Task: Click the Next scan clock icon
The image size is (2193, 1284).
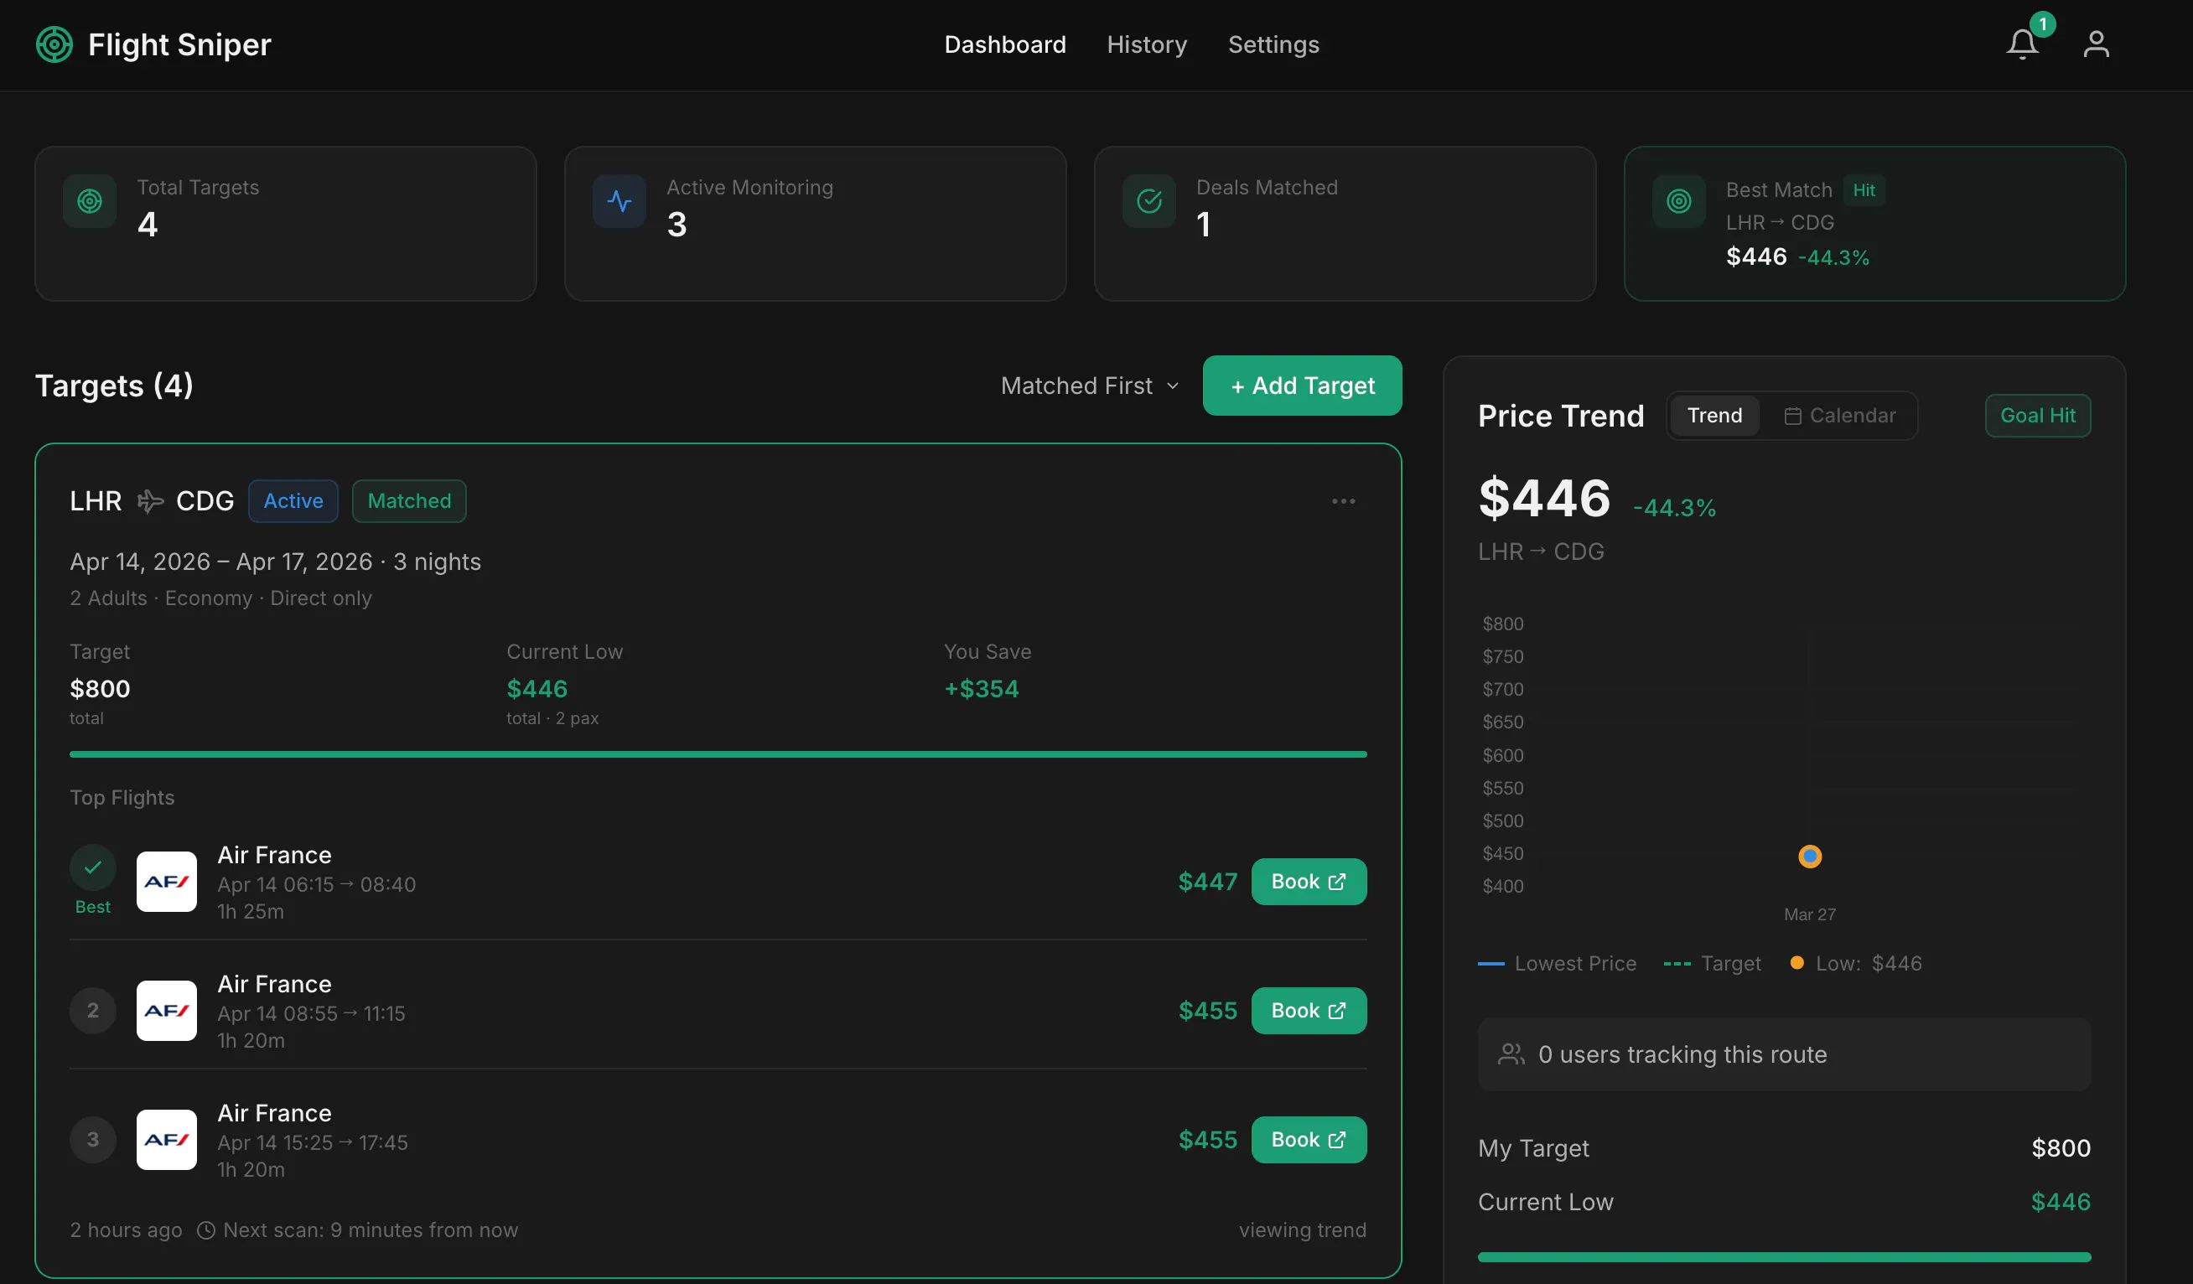Action: coord(206,1230)
